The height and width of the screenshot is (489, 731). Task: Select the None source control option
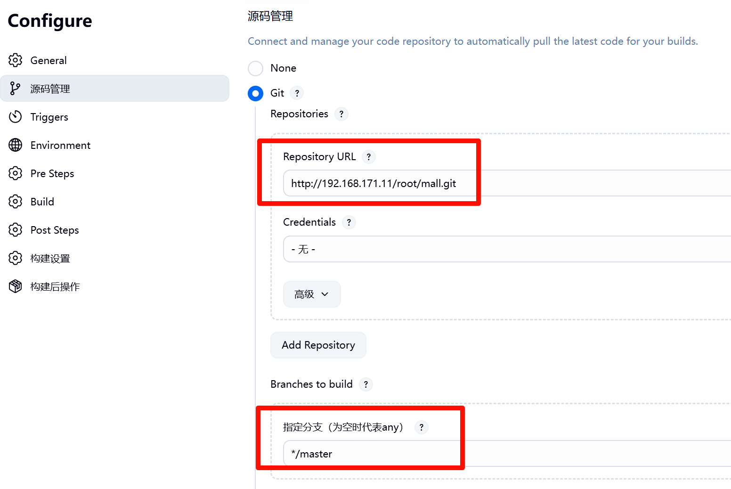pos(256,68)
